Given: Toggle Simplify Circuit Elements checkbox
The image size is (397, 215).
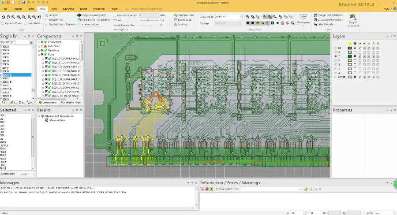Looking at the screenshot, I should click(x=47, y=24).
